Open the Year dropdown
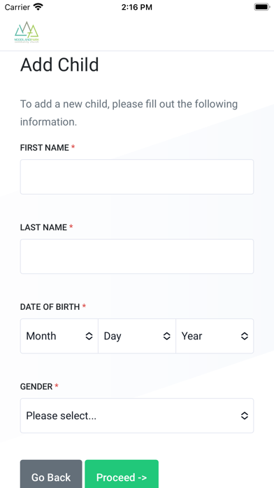 (x=215, y=336)
